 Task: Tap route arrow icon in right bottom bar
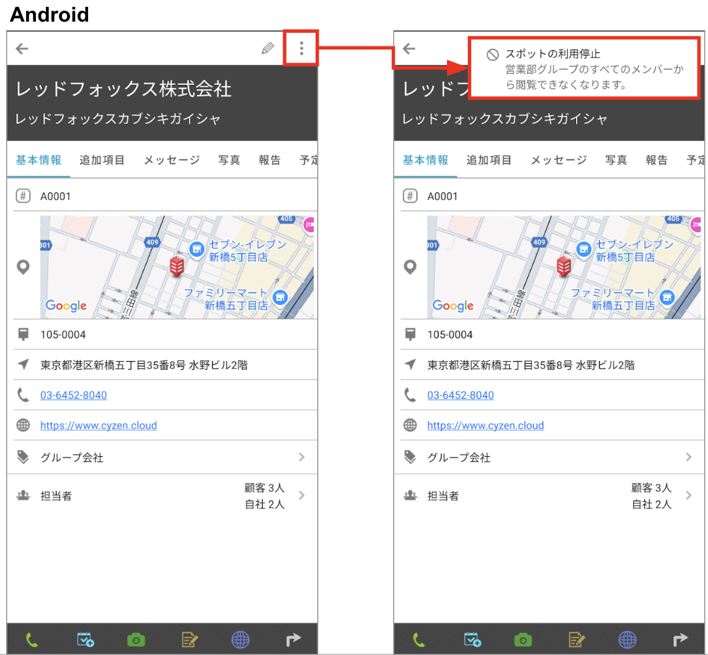pos(680,640)
